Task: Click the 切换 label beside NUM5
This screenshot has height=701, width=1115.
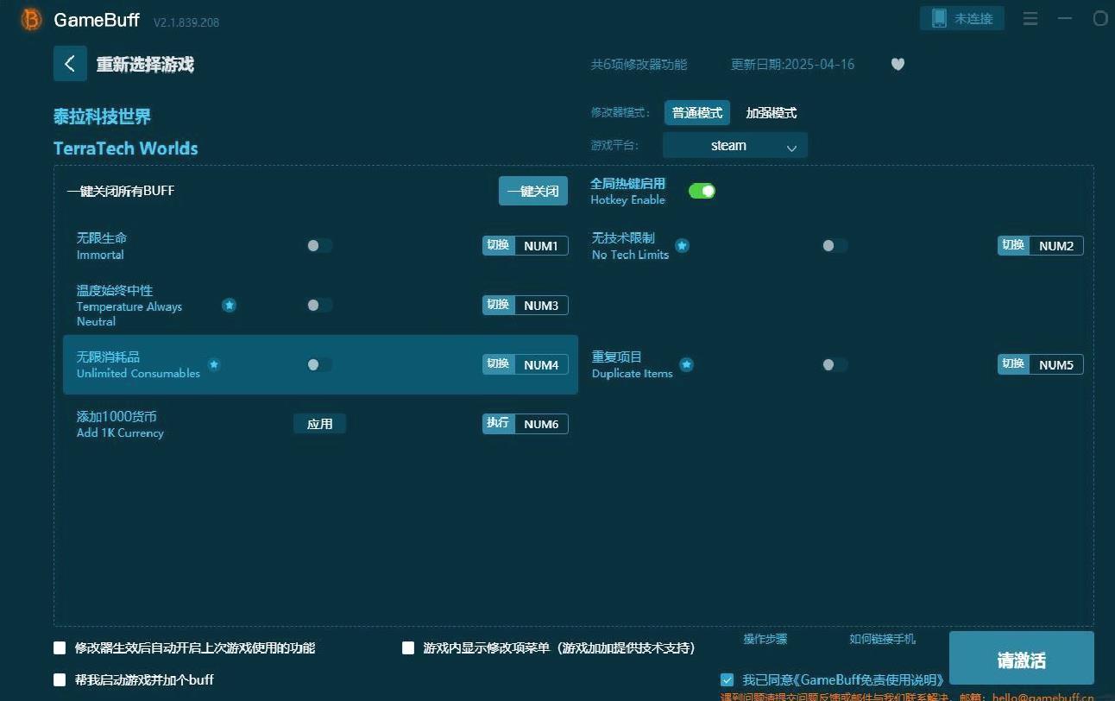Action: click(1013, 364)
